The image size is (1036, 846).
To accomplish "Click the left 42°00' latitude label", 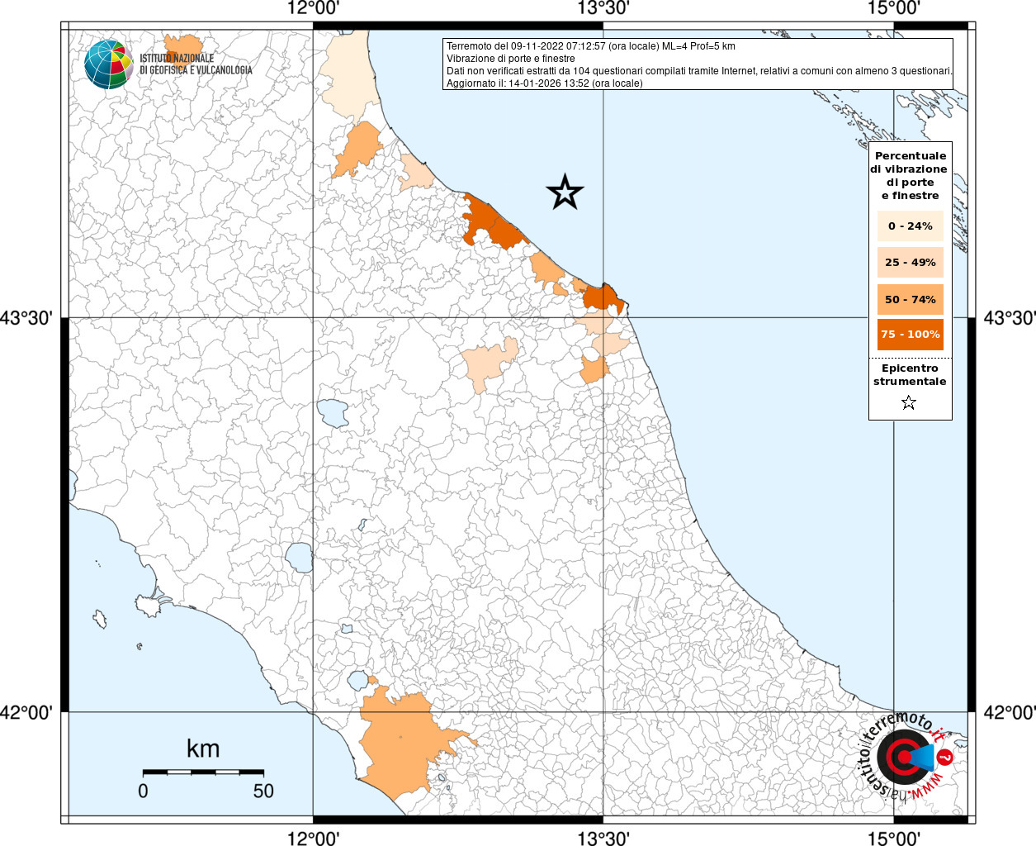I will (x=27, y=712).
